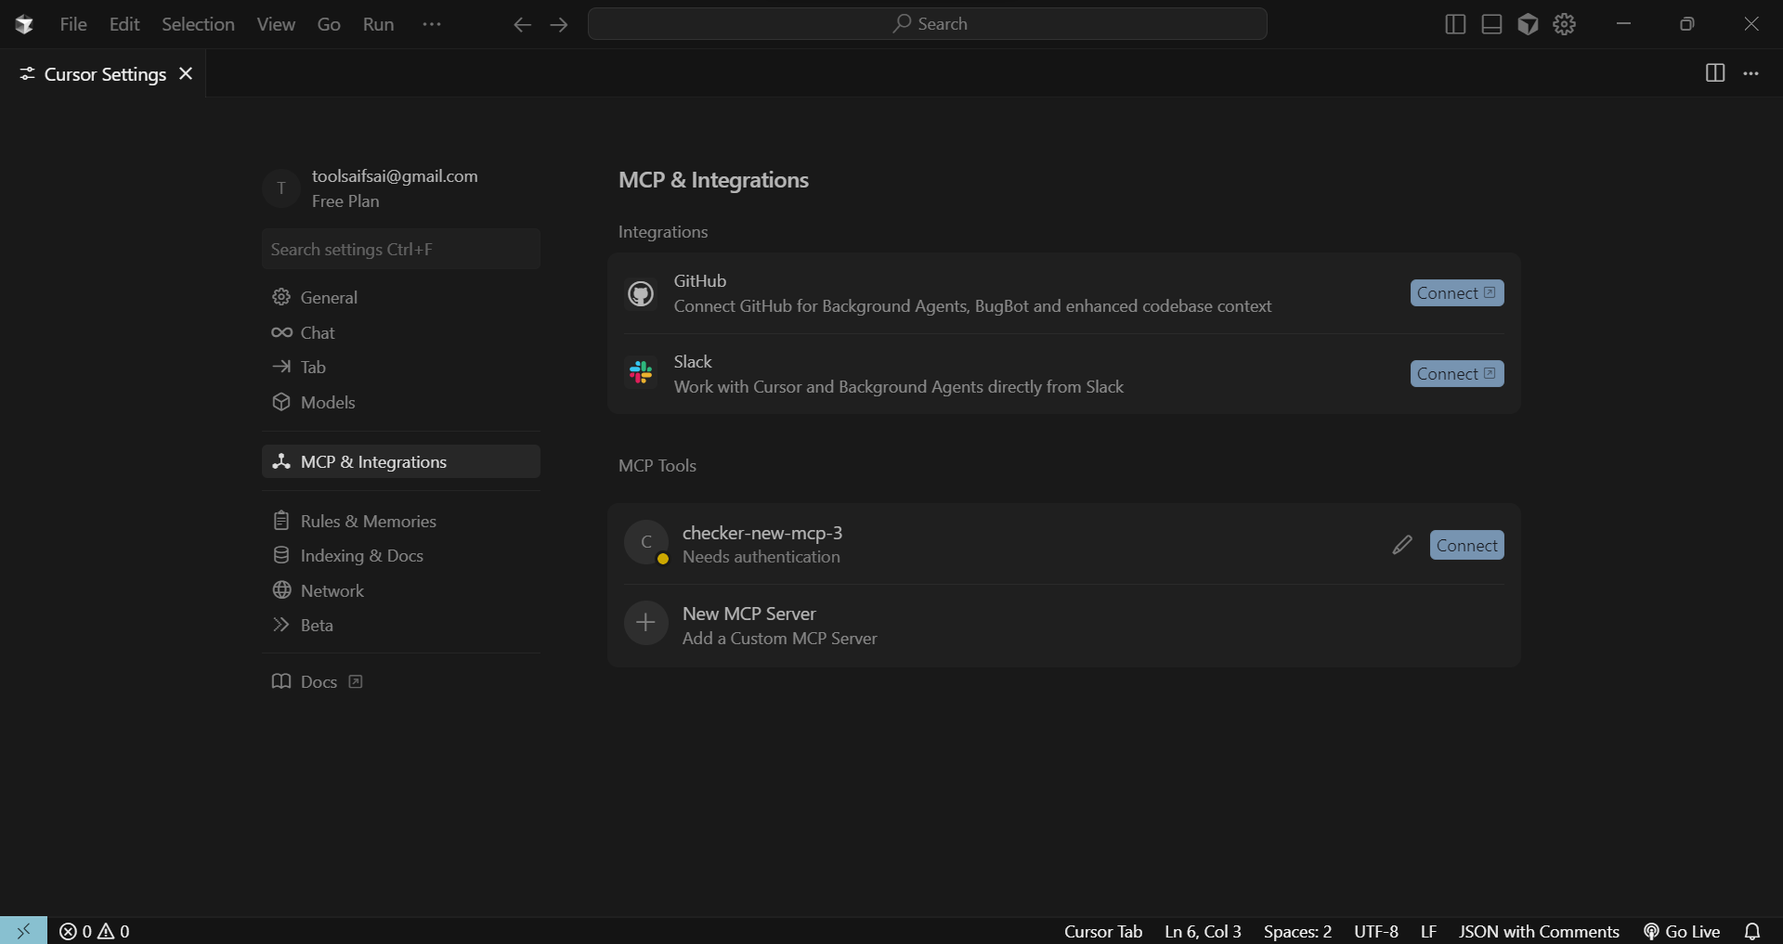The height and width of the screenshot is (944, 1783).
Task: Click the top Search command bar
Action: (928, 24)
